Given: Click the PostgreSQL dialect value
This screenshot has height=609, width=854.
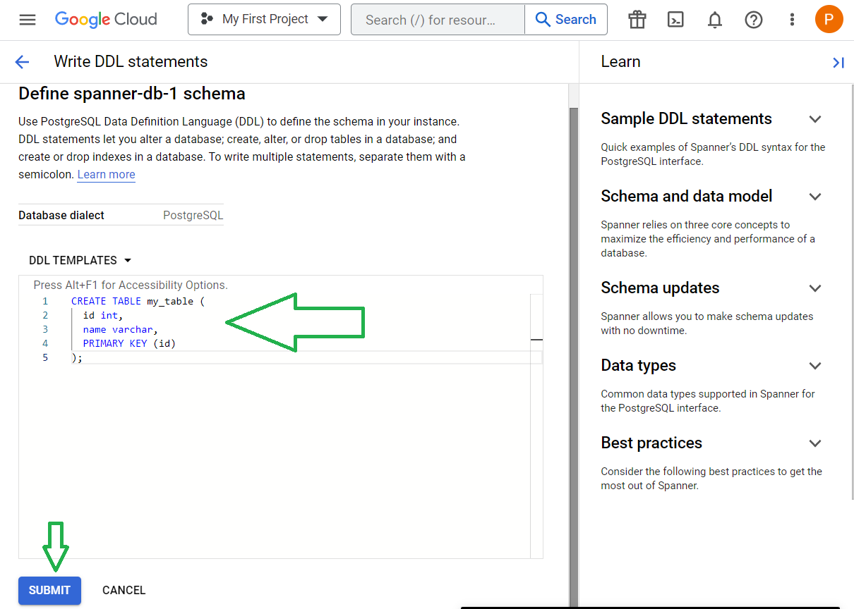Looking at the screenshot, I should [x=193, y=215].
